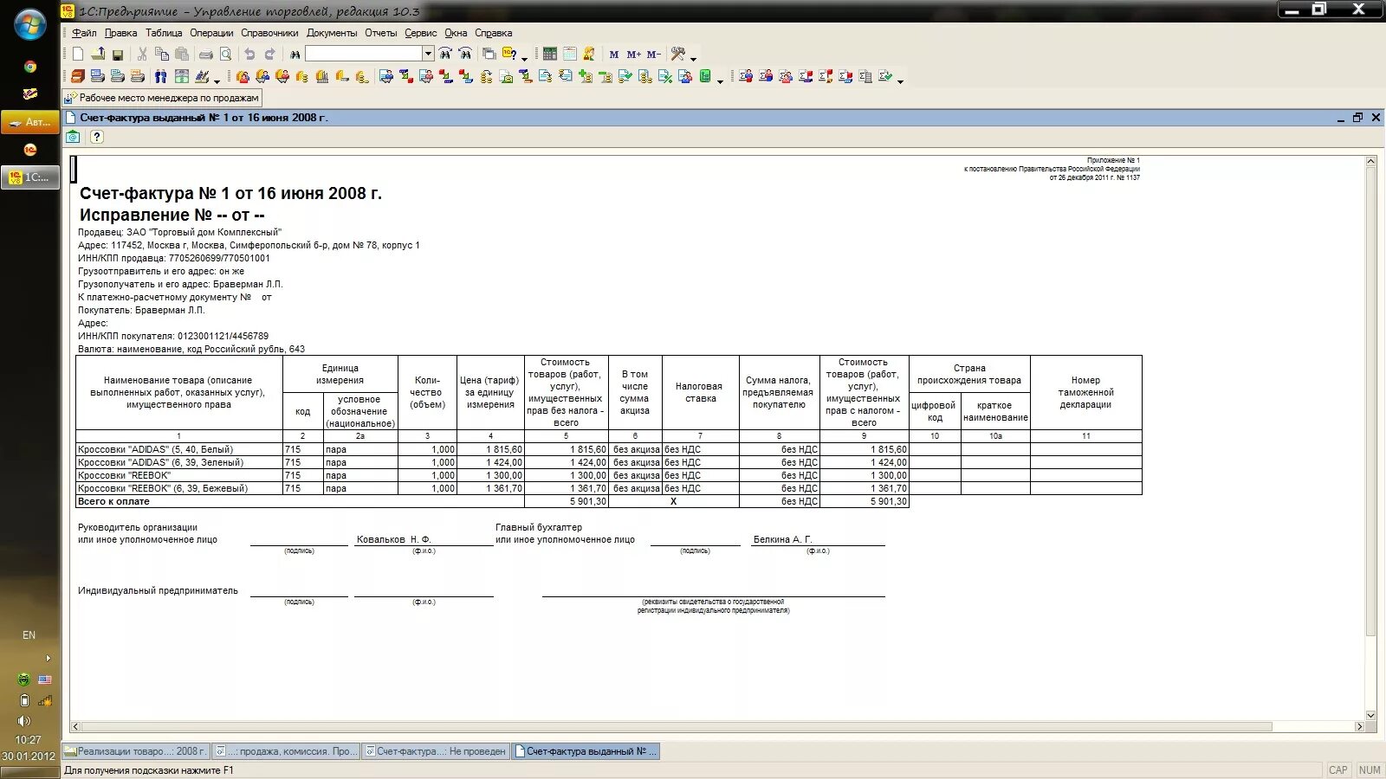The height and width of the screenshot is (779, 1386).
Task: Click the two-people contractors icon in second toolbar
Action: 160,77
